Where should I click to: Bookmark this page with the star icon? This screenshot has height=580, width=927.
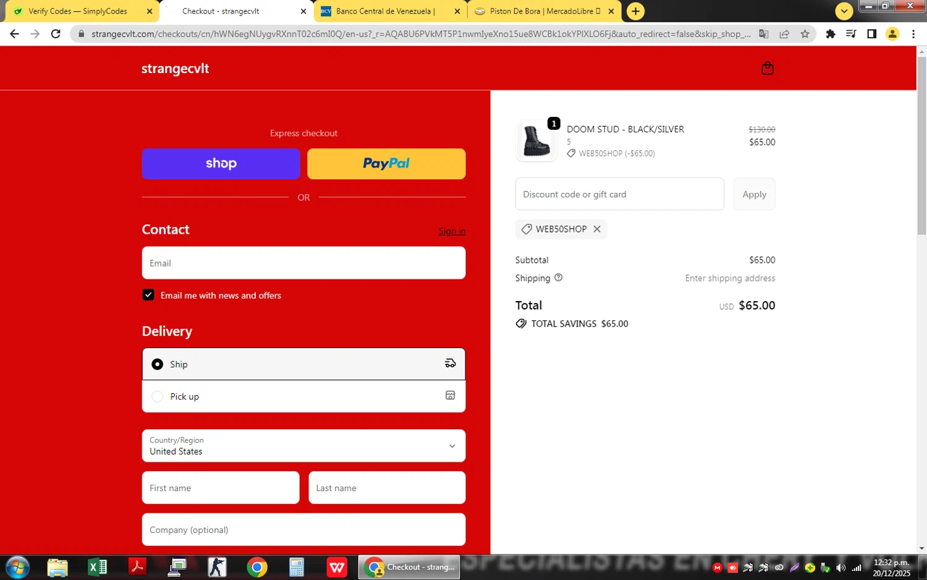pyautogui.click(x=805, y=34)
